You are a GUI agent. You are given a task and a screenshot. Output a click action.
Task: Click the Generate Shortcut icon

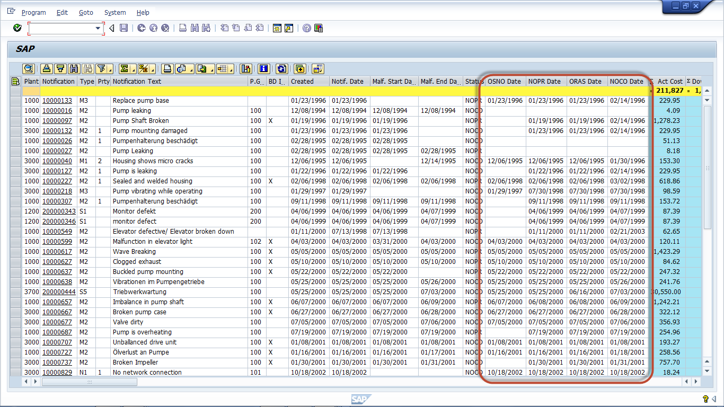tap(289, 28)
